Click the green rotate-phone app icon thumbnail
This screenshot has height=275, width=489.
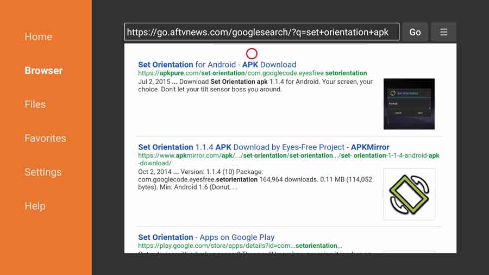[x=409, y=194]
